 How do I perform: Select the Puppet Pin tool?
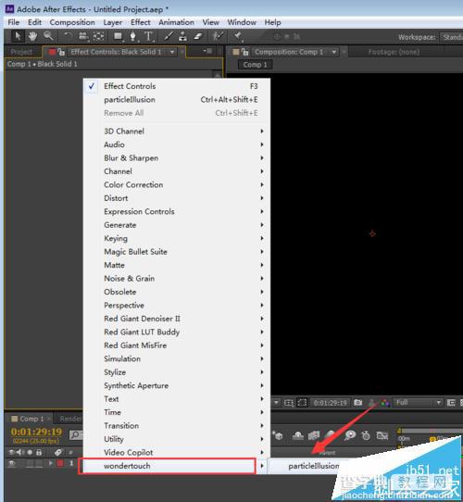coord(238,36)
